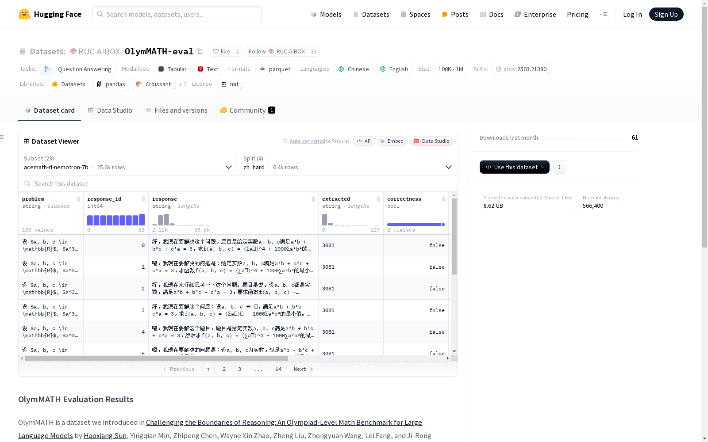
Task: Focus the Search models, datasets, users field
Action: 177,14
